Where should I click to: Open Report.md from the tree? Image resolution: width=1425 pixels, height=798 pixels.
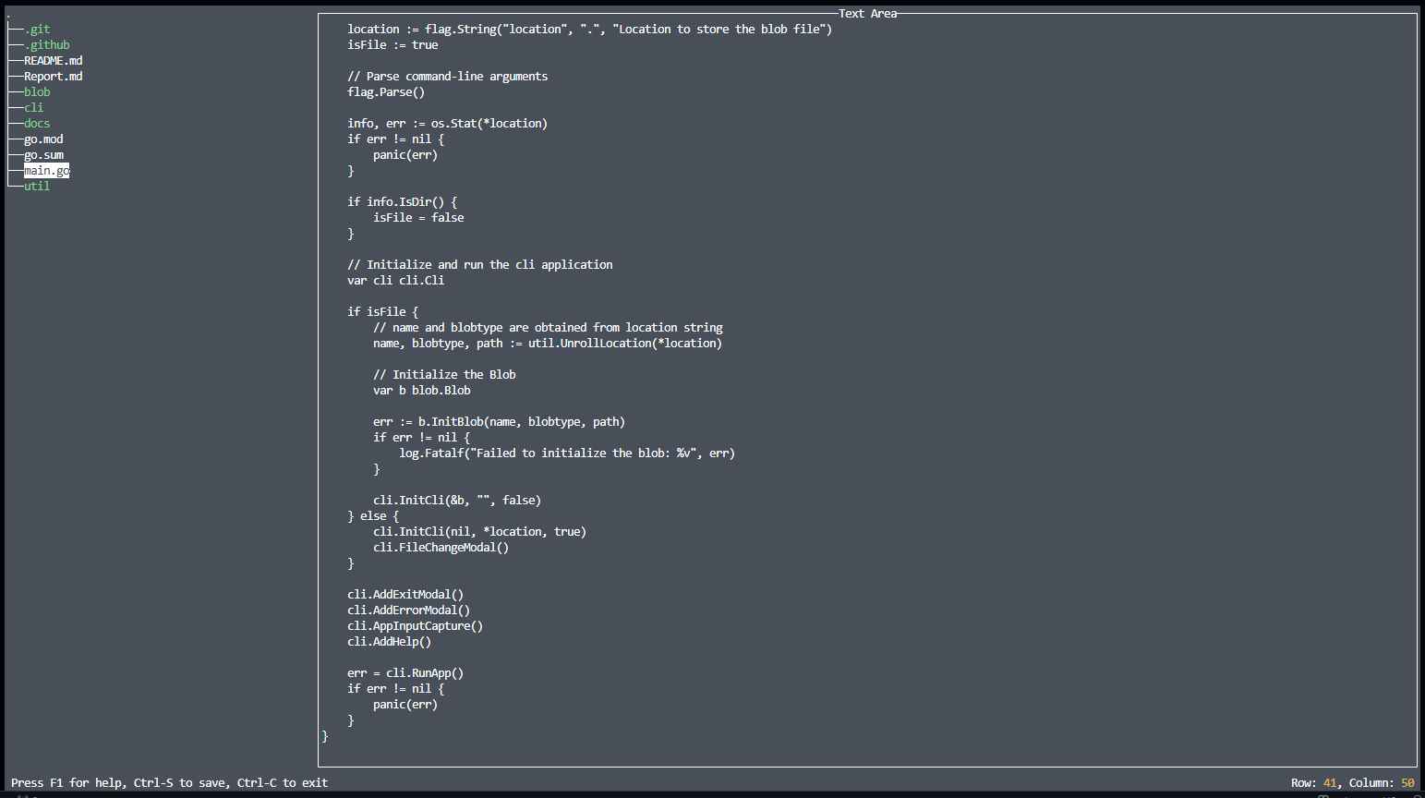point(54,77)
